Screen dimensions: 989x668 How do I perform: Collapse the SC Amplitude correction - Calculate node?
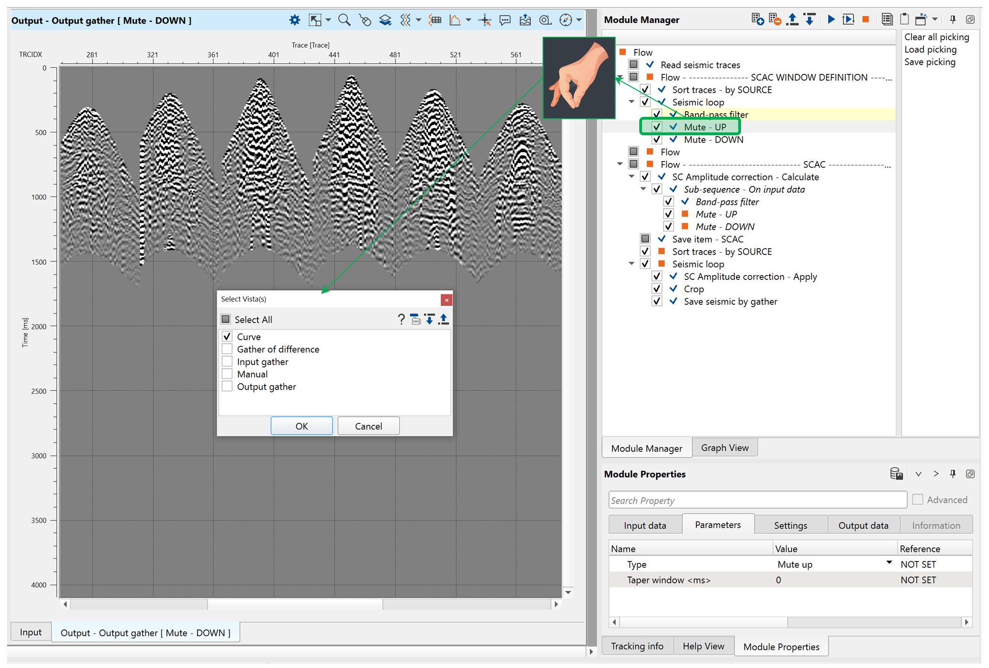point(632,177)
